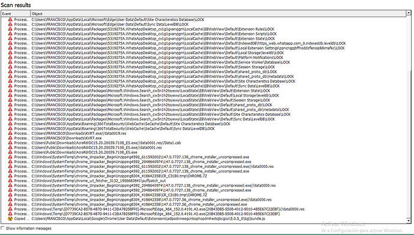Select Chrome Extensions bundle.js path
The image size is (414, 235).
tap(148, 219)
